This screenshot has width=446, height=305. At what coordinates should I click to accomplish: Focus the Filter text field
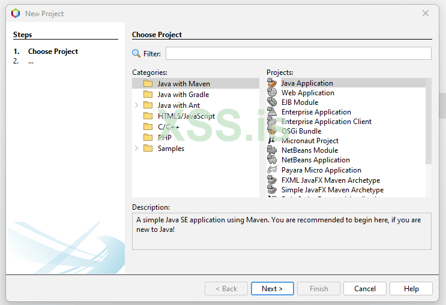click(x=299, y=53)
